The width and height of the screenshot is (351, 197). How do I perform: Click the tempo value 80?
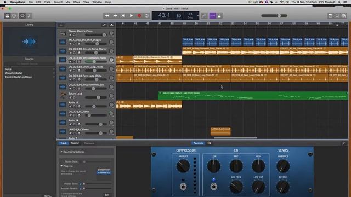coord(179,16)
